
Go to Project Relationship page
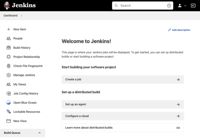tap(26, 57)
